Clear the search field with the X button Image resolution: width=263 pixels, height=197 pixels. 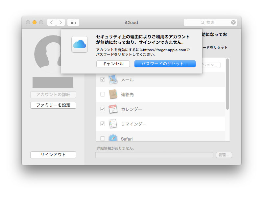[x=233, y=22]
